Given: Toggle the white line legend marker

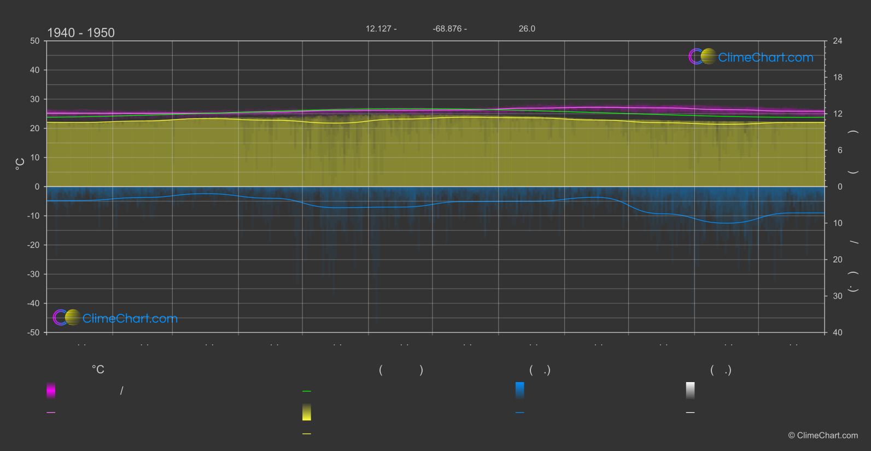Looking at the screenshot, I should point(690,413).
